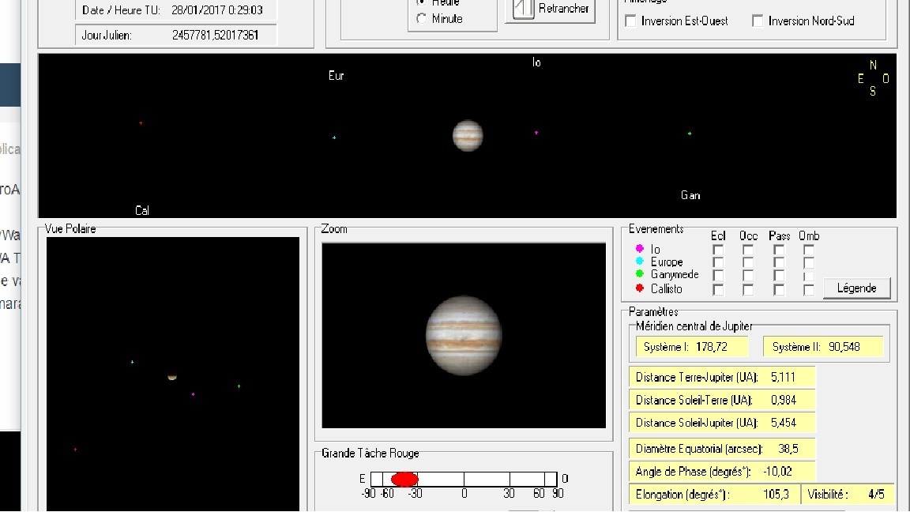Tick the Europe Occ event checkbox
Image resolution: width=910 pixels, height=512 pixels.
point(748,263)
